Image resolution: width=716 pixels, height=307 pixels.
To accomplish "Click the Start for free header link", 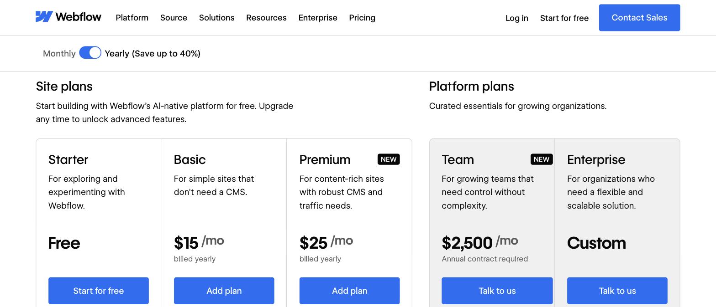I will (x=564, y=18).
